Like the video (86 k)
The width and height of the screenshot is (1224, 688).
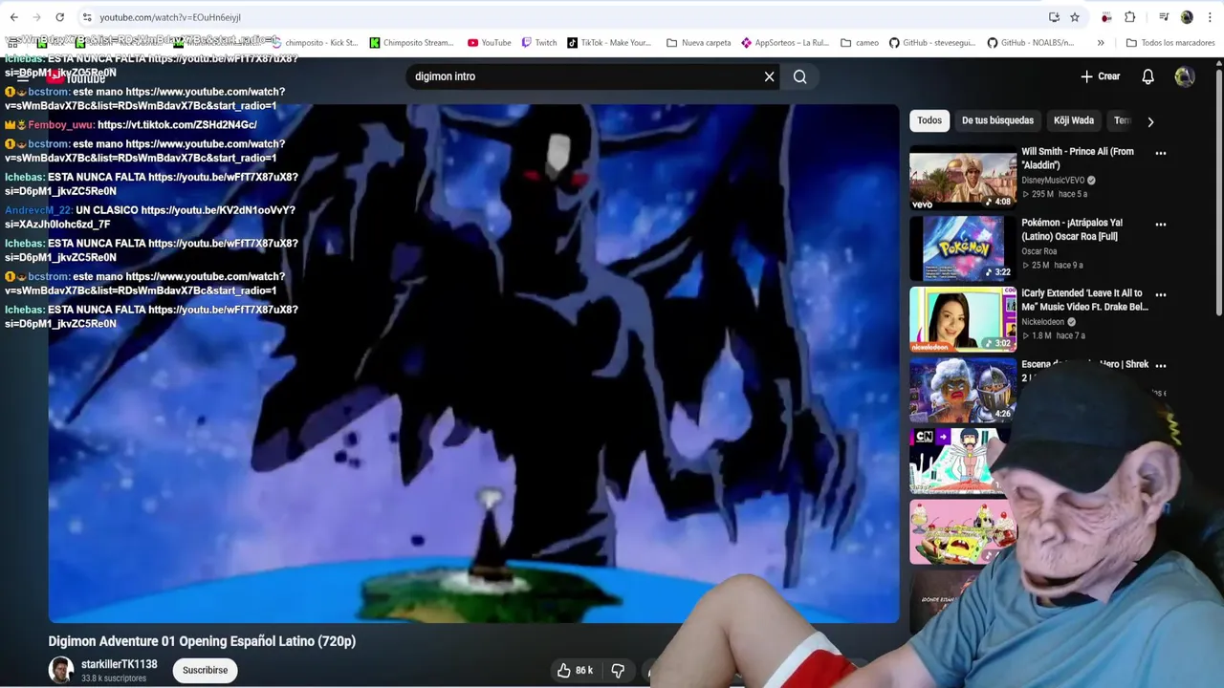(x=575, y=671)
